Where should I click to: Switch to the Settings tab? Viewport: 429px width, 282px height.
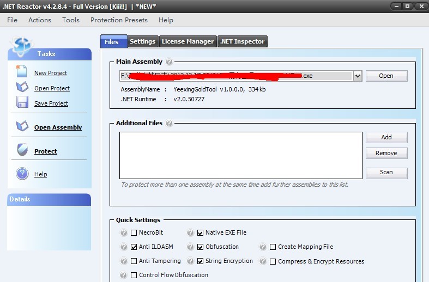[x=142, y=41]
